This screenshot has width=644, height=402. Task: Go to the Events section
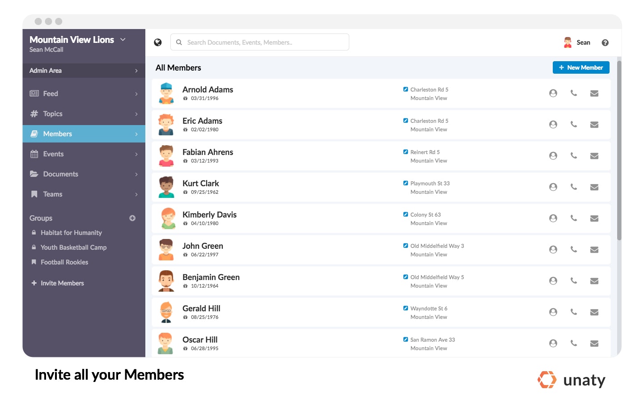click(84, 154)
